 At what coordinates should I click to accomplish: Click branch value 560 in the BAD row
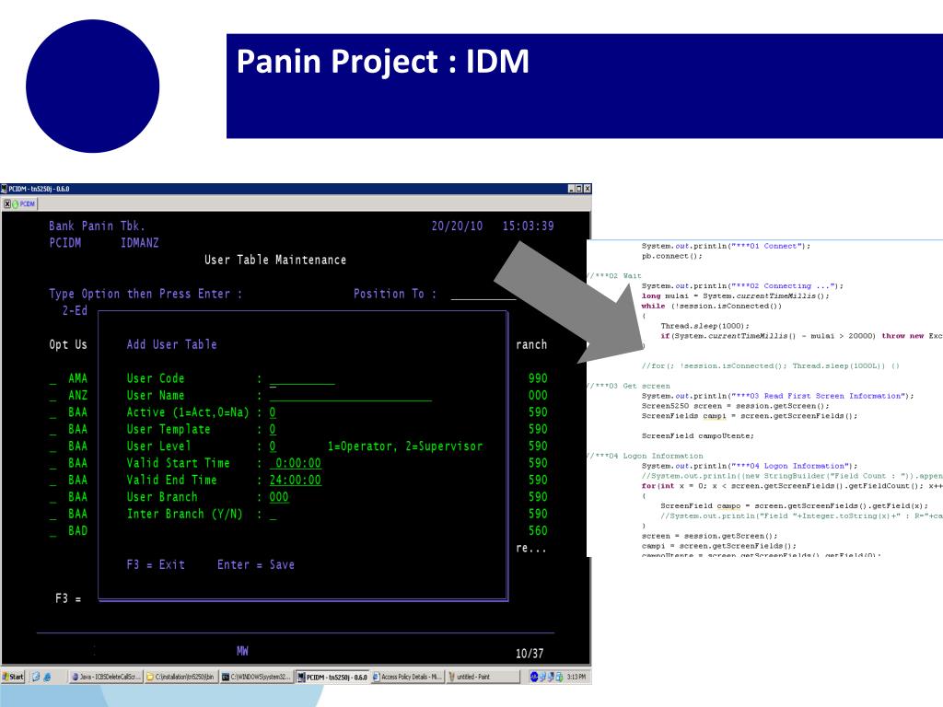pyautogui.click(x=538, y=530)
